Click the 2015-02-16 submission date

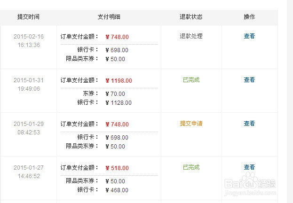pyautogui.click(x=28, y=37)
